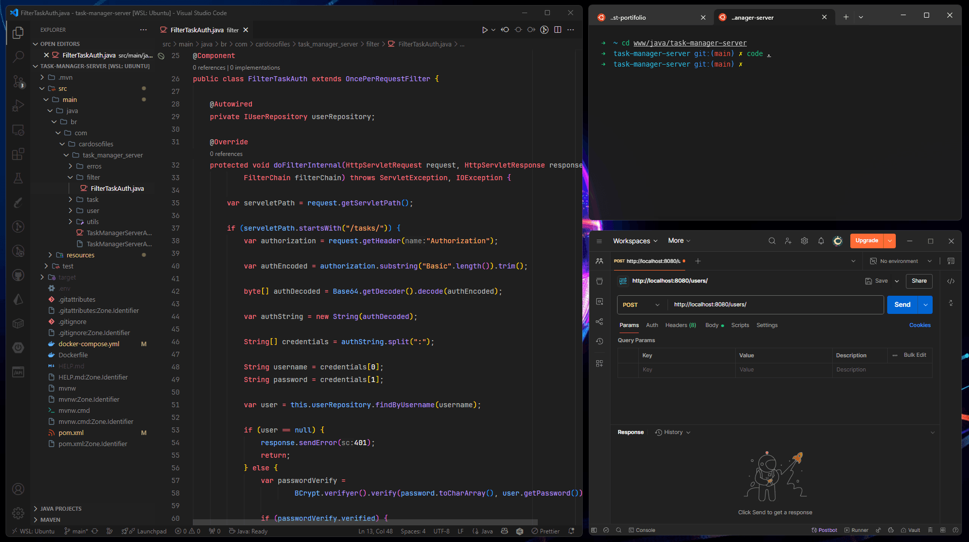Click the Split Editor Right icon
This screenshot has width=969, height=542.
pos(557,30)
